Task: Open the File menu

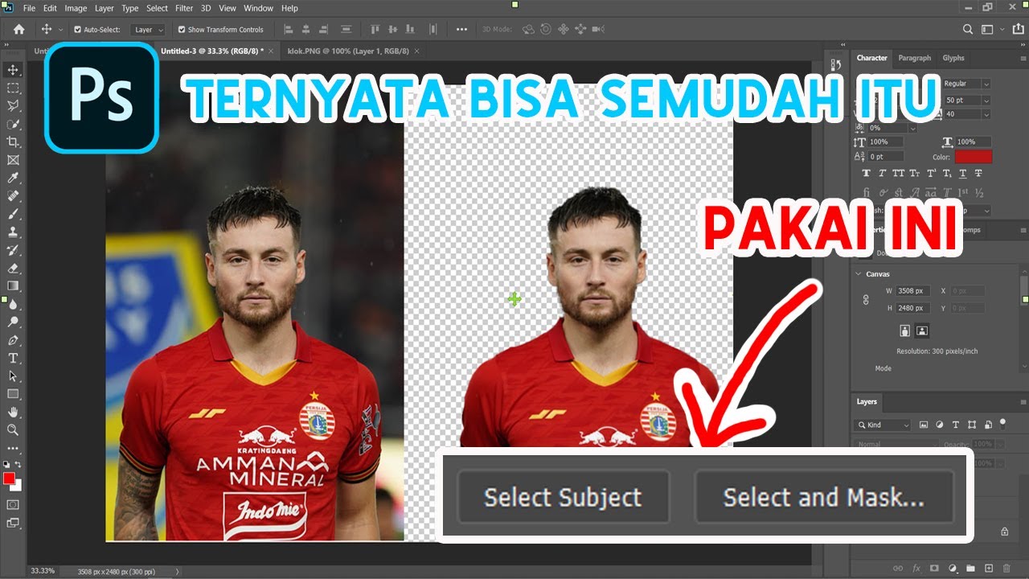Action: (30, 8)
